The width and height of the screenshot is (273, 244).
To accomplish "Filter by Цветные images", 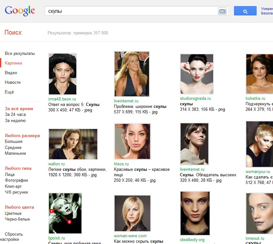I will 13,213.
